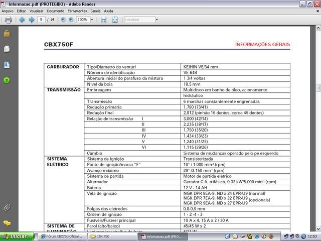
Task: Open the Comments speech bubble panel
Action: 7,223
